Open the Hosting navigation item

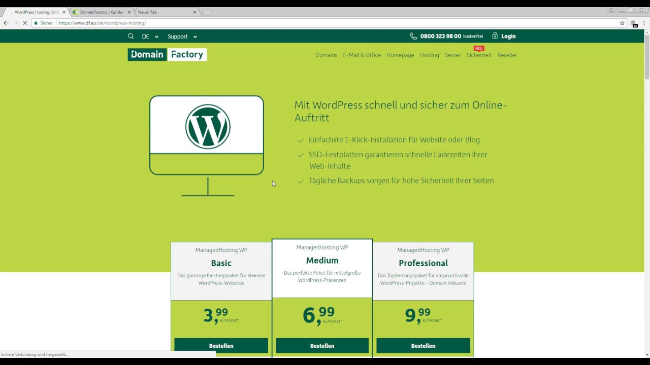[x=429, y=55]
